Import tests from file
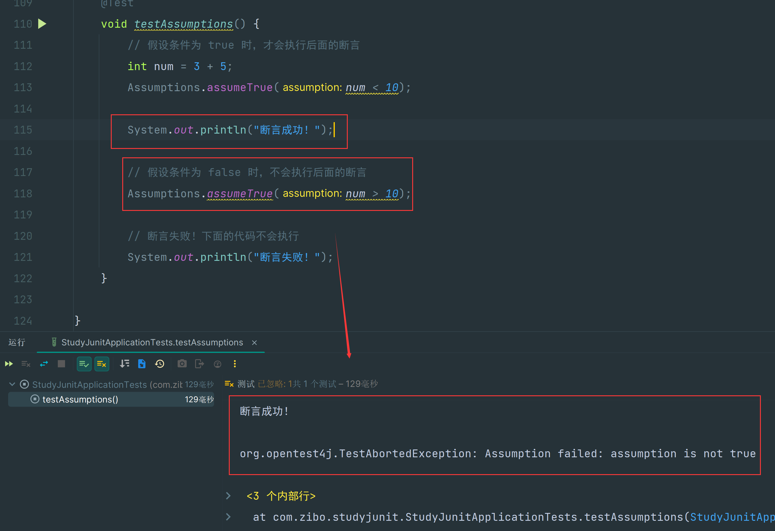The image size is (775, 531). (x=142, y=364)
